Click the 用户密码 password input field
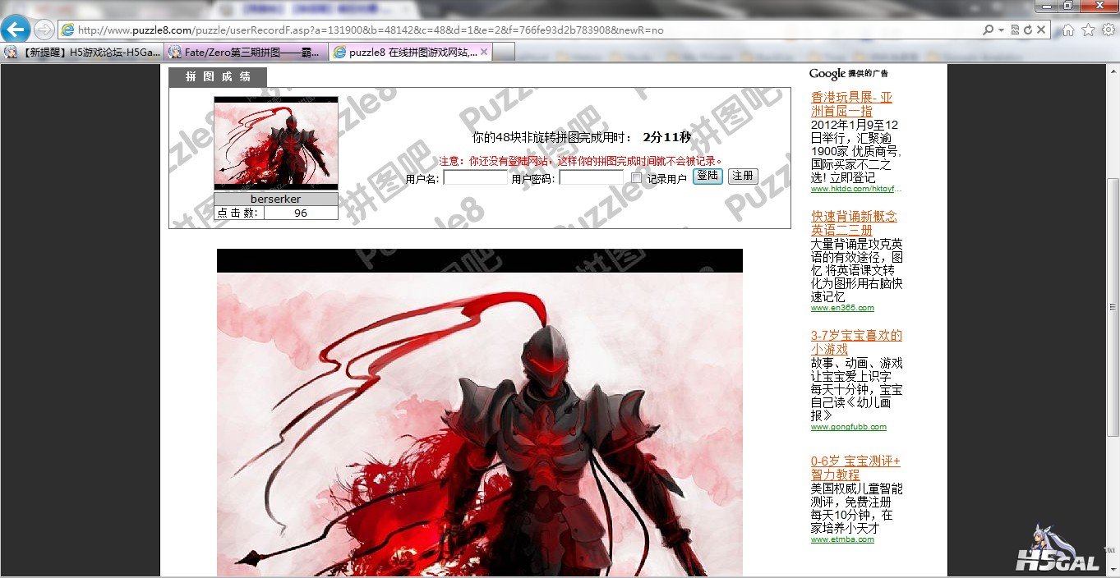Image resolution: width=1120 pixels, height=578 pixels. point(592,177)
